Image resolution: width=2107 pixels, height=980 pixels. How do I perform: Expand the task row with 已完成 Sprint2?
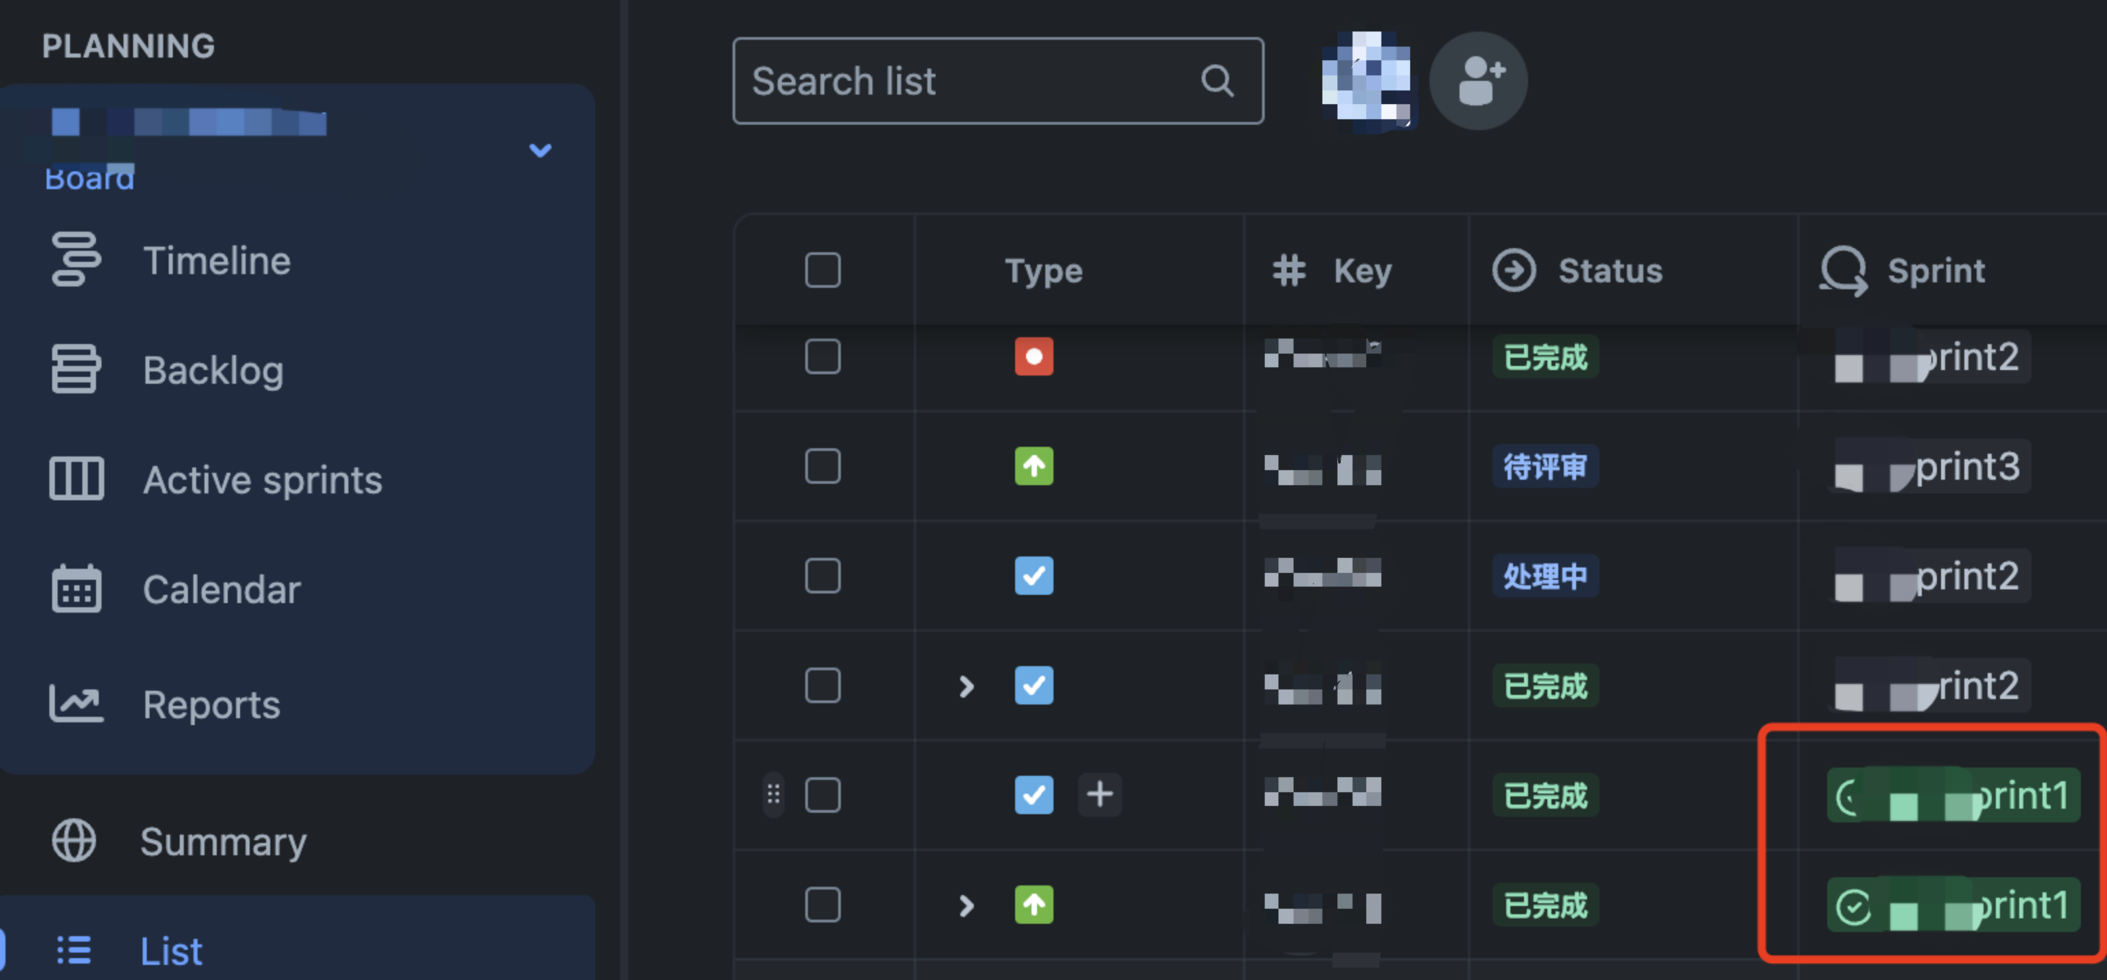tap(966, 686)
